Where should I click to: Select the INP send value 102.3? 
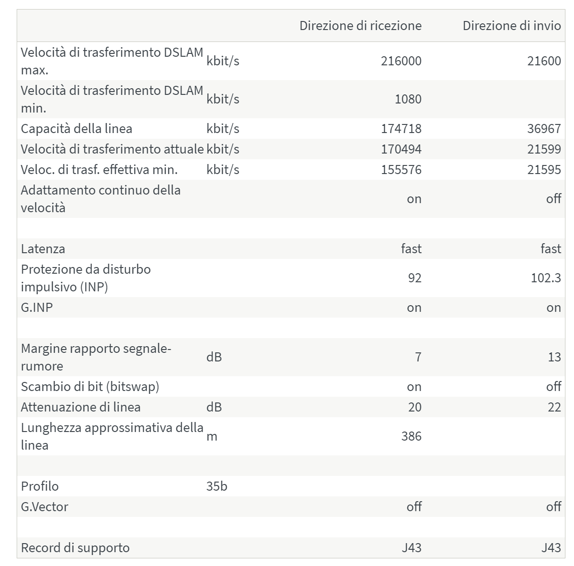pos(546,278)
